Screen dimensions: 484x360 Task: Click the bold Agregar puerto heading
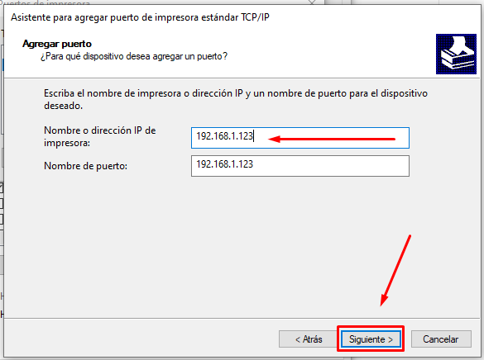click(57, 44)
